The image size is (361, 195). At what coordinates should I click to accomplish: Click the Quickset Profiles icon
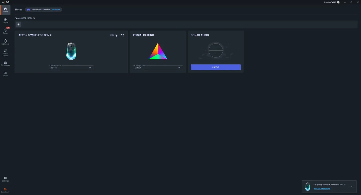pos(16,18)
